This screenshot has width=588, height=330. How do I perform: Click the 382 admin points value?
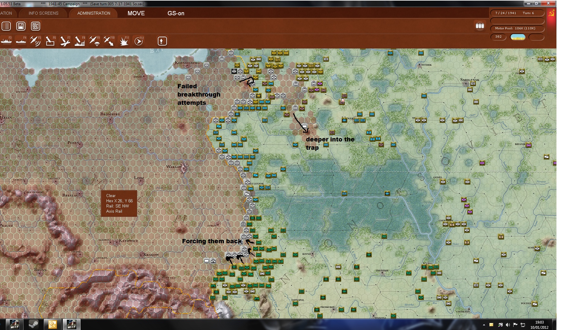(499, 37)
